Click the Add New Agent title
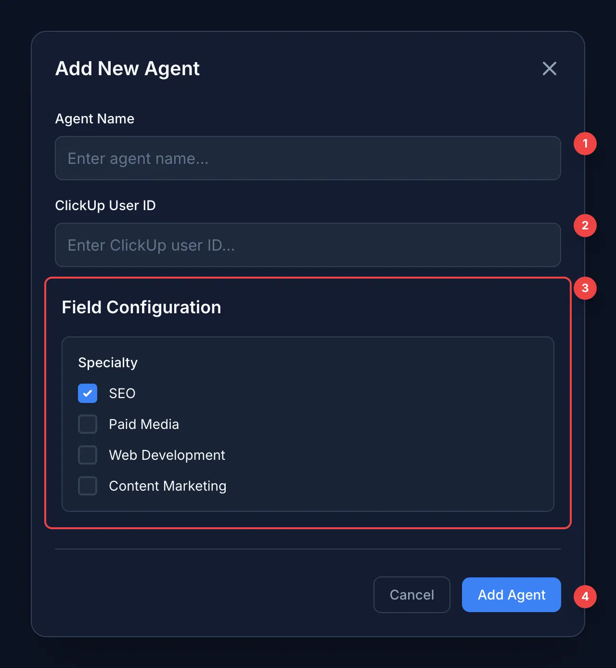Image resolution: width=616 pixels, height=668 pixels. coord(127,68)
